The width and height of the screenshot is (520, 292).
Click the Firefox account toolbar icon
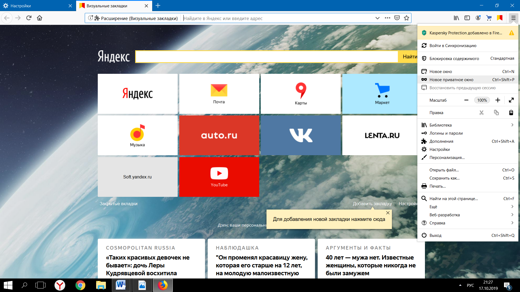(478, 18)
